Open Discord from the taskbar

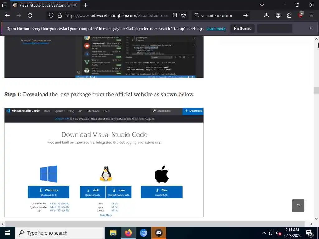pyautogui.click(x=159, y=233)
